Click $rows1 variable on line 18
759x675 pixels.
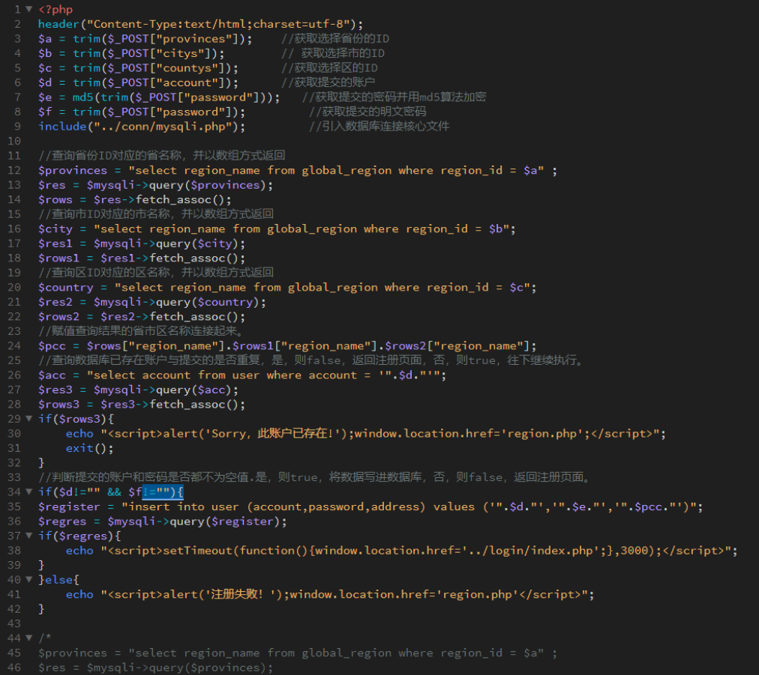click(x=58, y=258)
